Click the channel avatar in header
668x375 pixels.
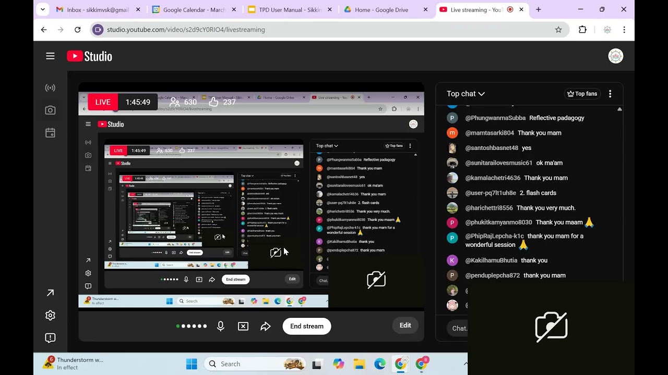click(616, 56)
